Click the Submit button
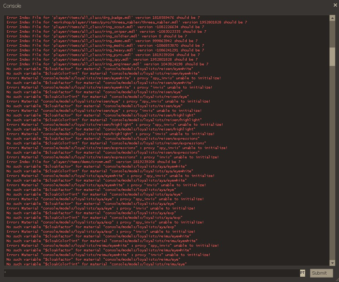 pyautogui.click(x=321, y=273)
